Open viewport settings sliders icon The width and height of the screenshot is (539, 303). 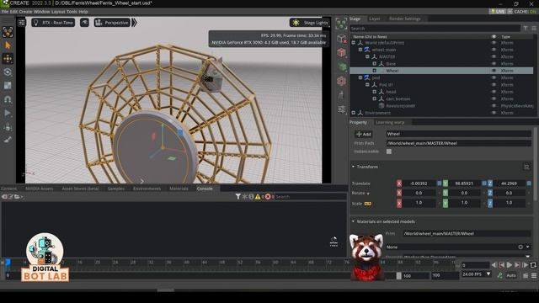22,23
